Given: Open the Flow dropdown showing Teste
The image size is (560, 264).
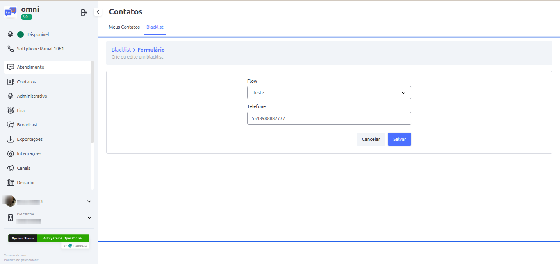Looking at the screenshot, I should click(329, 93).
